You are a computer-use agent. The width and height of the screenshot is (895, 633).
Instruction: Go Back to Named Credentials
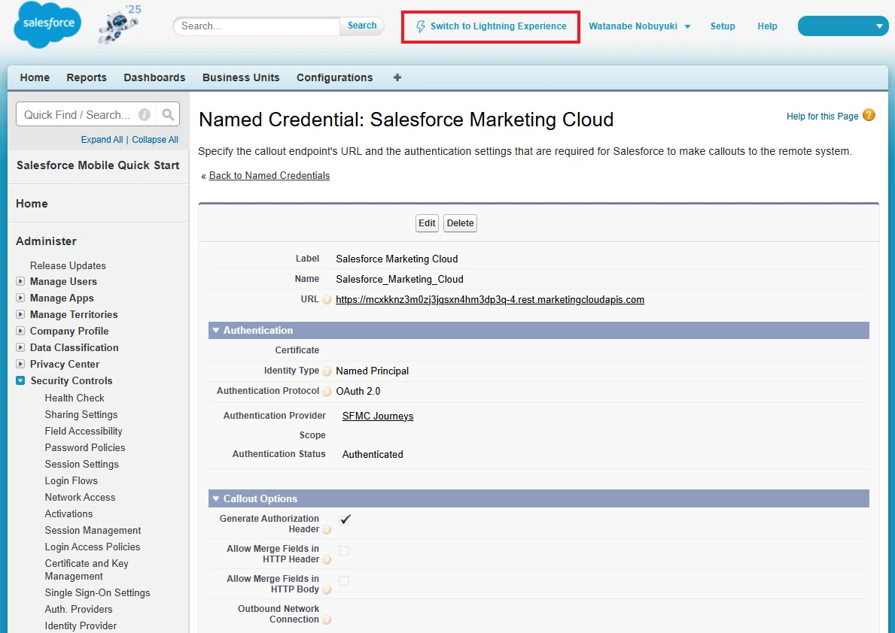tap(269, 176)
